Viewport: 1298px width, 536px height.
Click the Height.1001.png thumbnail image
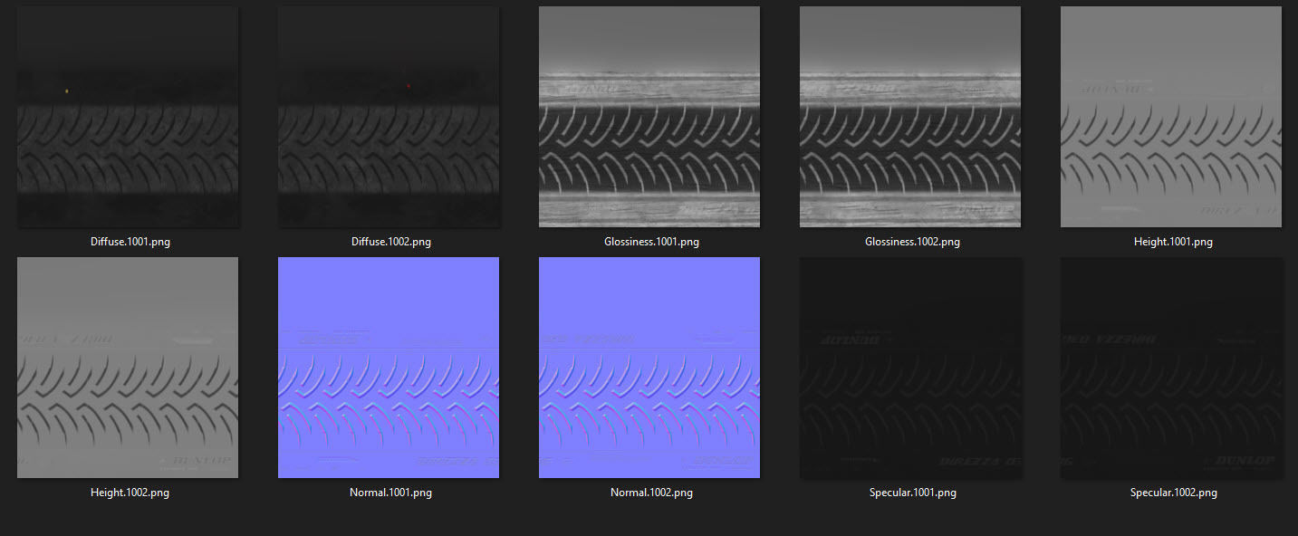pyautogui.click(x=1171, y=117)
